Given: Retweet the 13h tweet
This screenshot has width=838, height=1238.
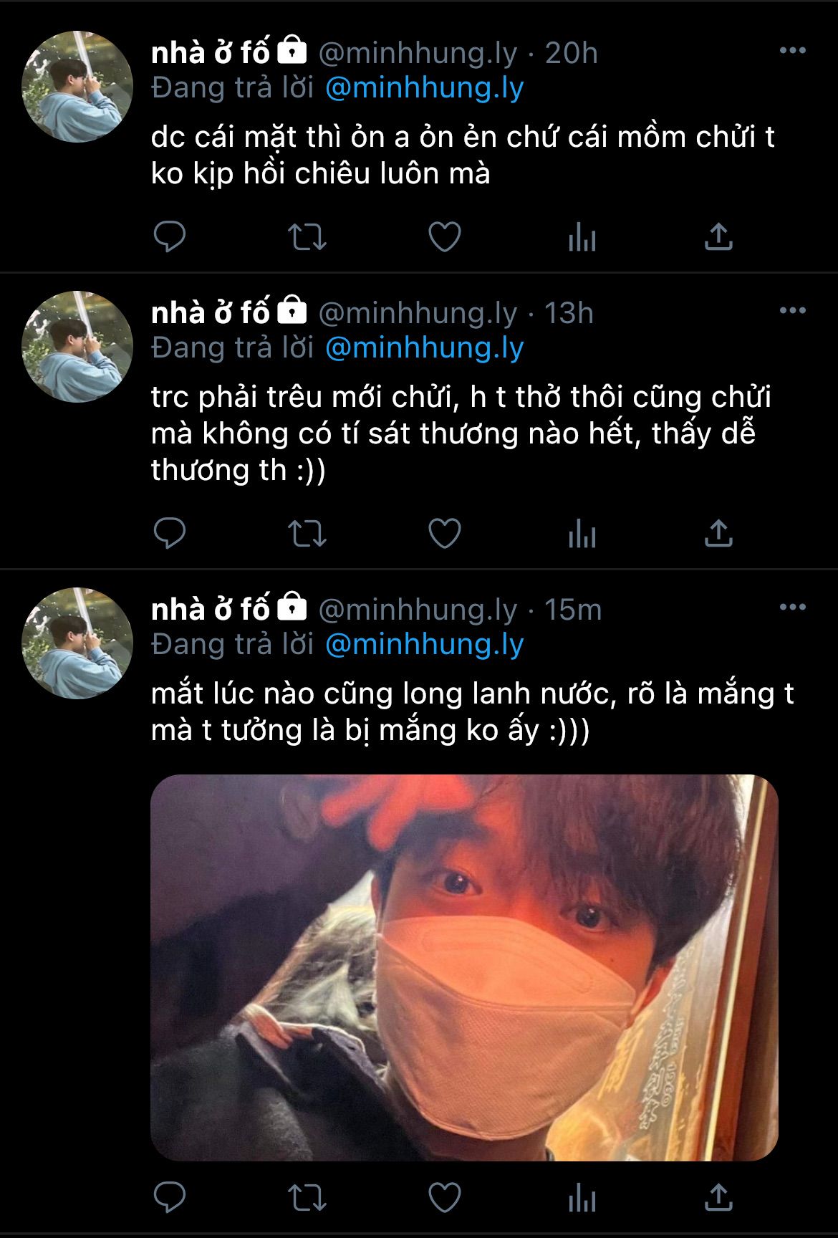Looking at the screenshot, I should coord(307,534).
